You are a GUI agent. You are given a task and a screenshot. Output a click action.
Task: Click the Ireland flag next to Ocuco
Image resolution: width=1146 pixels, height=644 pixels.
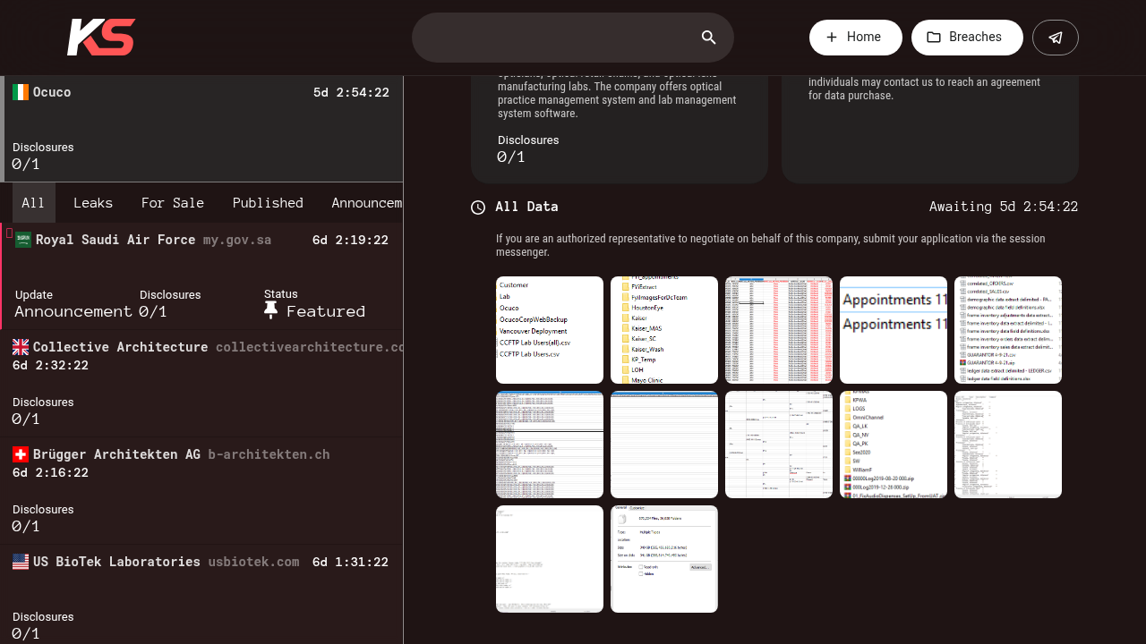click(x=21, y=92)
